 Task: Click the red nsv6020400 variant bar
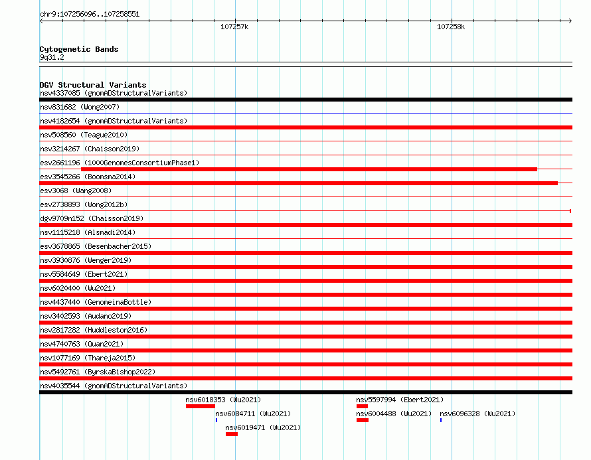coord(305,295)
